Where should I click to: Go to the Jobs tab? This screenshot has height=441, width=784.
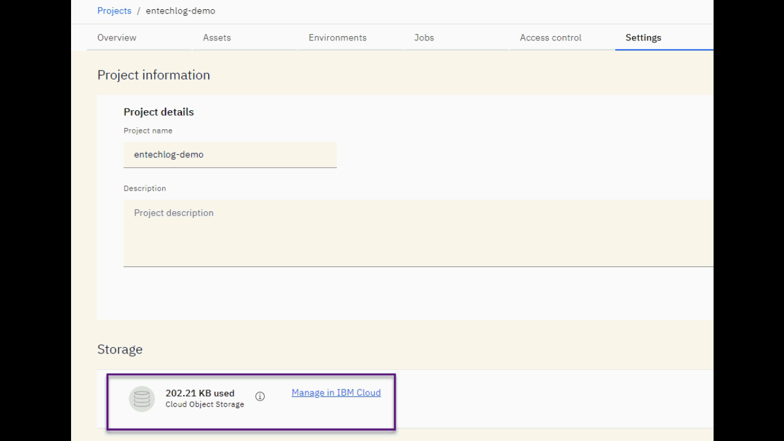click(424, 37)
